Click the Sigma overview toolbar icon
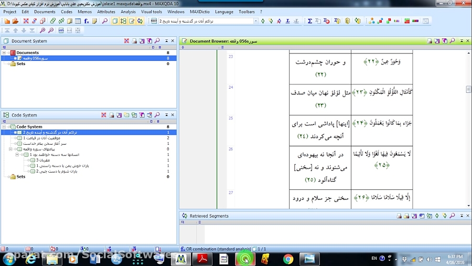The height and width of the screenshot is (266, 472). click(310, 21)
